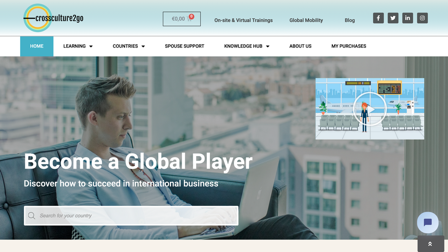Open the Spouse Support menu item
This screenshot has width=448, height=252.
185,46
